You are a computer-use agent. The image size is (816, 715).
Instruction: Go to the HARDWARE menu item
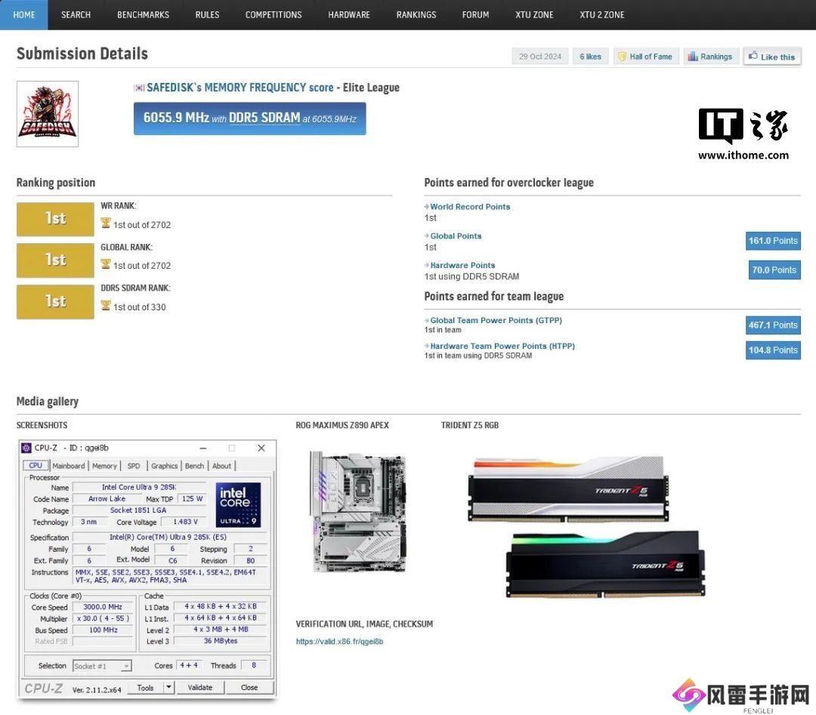[x=349, y=14]
